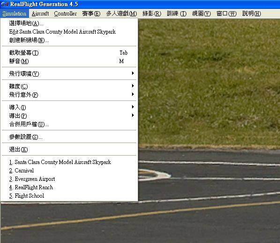
Task: Close the open Simulation menu
Action: [15, 14]
